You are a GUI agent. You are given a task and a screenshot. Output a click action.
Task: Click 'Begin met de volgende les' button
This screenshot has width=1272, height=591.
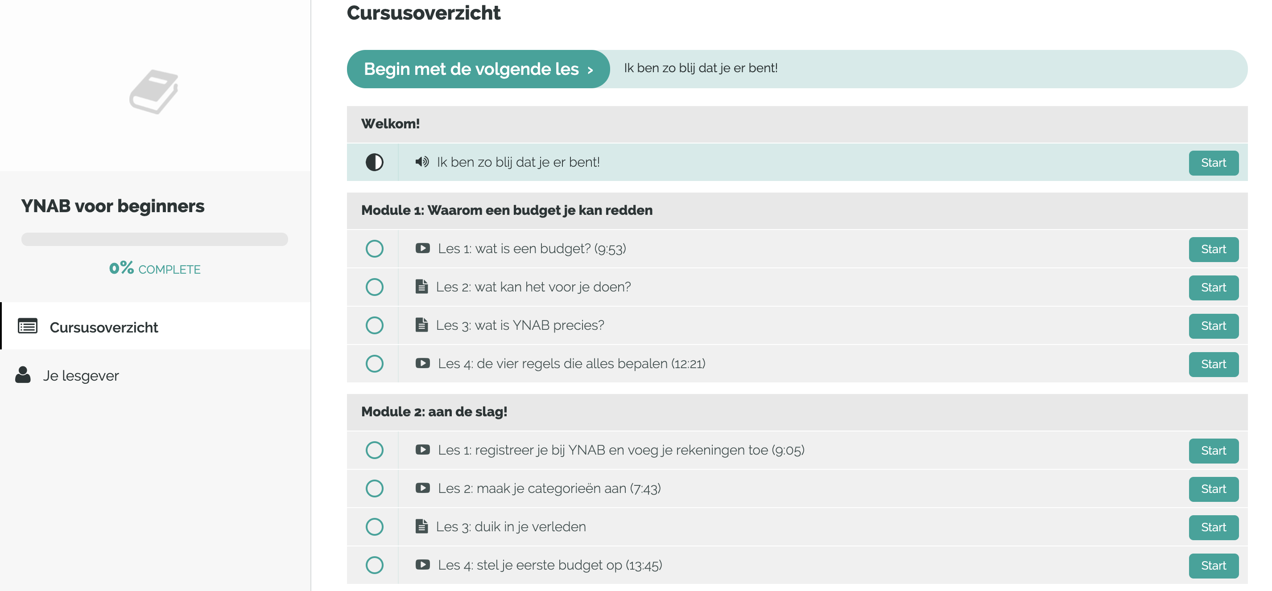click(x=478, y=69)
